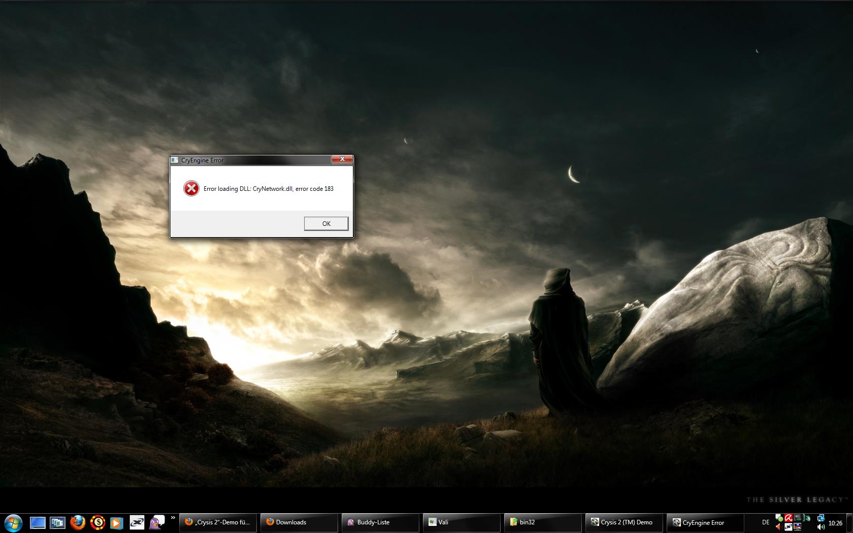This screenshot has width=853, height=533.
Task: Switch to 'Crysis 2'-Demo Firefox taskbar window
Action: (x=218, y=522)
